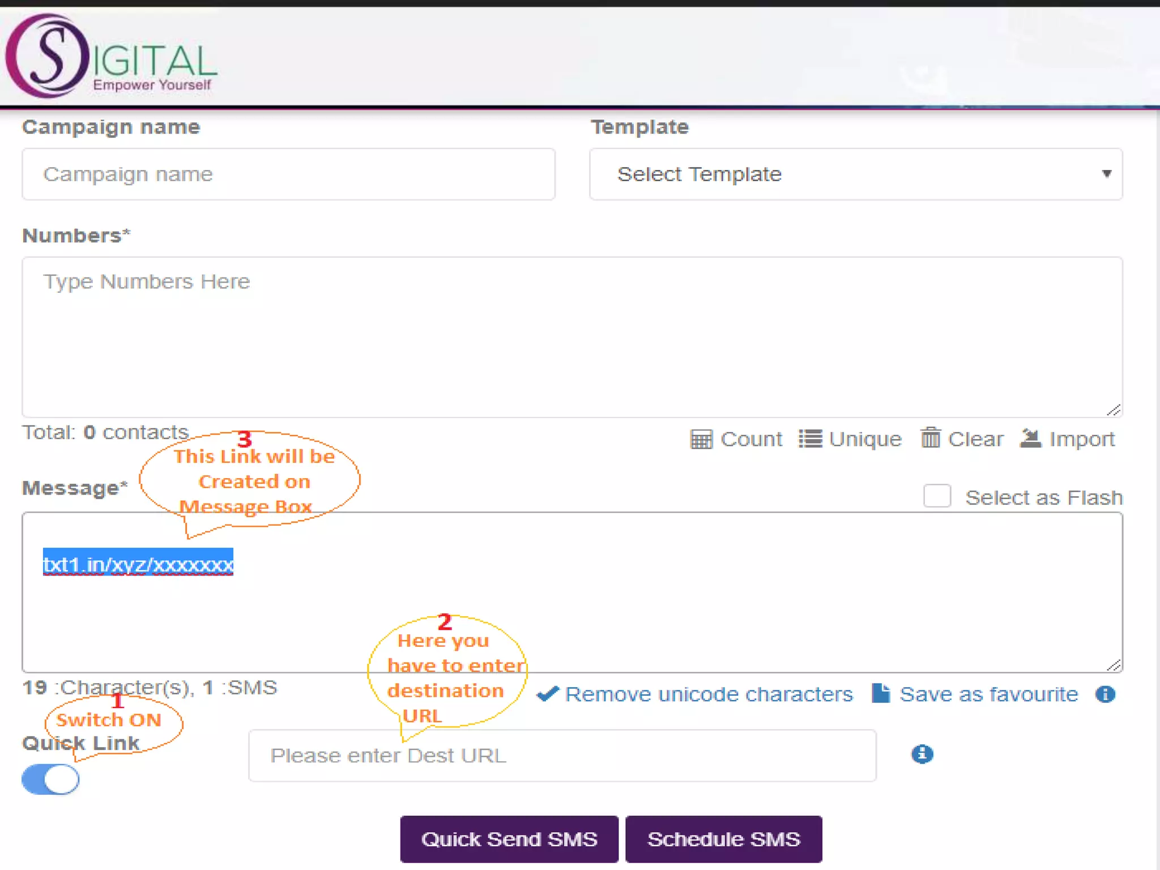The image size is (1160, 870).
Task: Toggle the Quick Link switch
Action: pos(50,779)
